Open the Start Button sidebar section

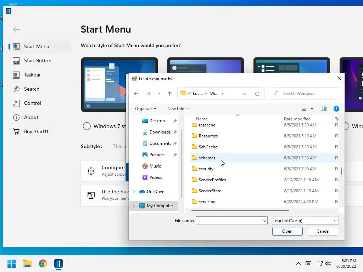(39, 61)
